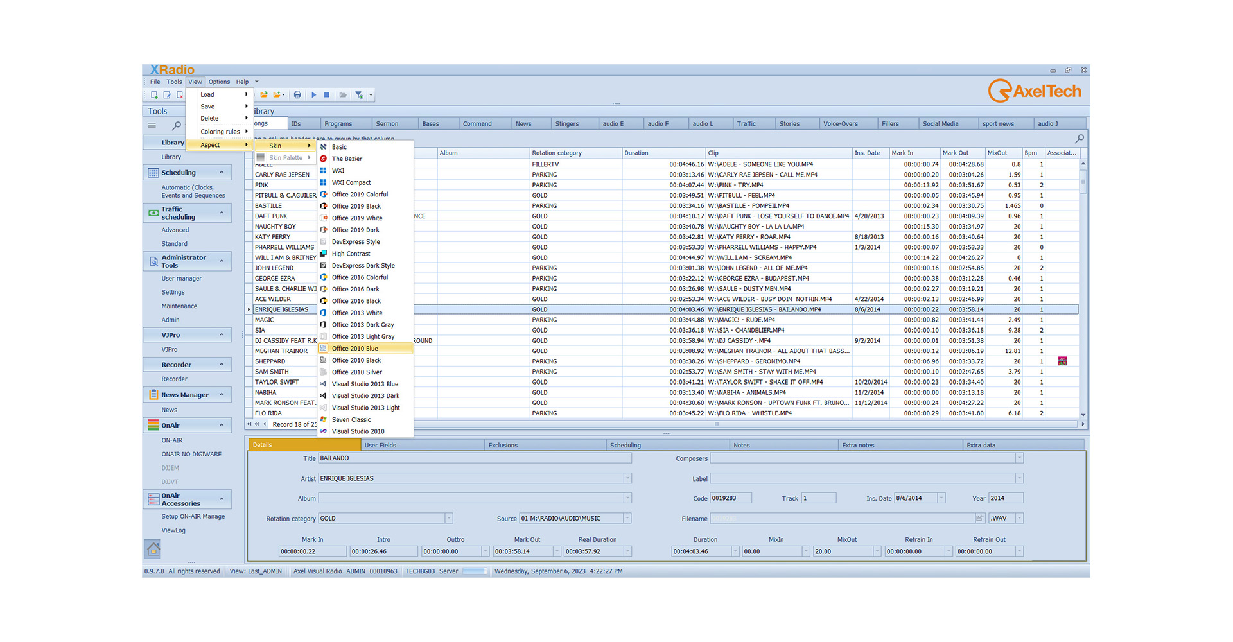1233x642 pixels.
Task: Click the magnifier search icon in Tools panel
Action: 176,126
